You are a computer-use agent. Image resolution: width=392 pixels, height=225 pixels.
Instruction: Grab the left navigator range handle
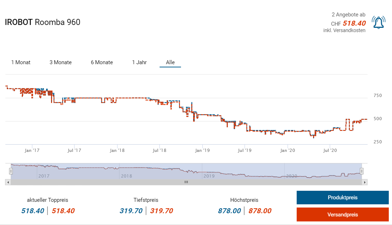pos(11,171)
